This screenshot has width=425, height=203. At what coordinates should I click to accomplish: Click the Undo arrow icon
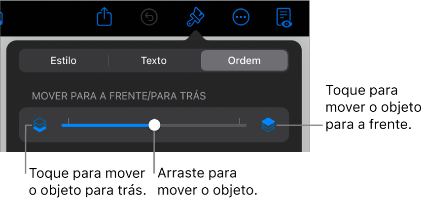point(149,18)
